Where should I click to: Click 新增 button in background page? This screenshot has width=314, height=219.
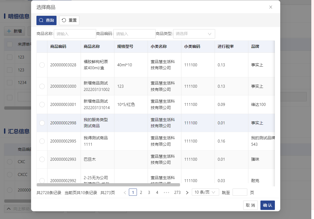tap(14, 31)
